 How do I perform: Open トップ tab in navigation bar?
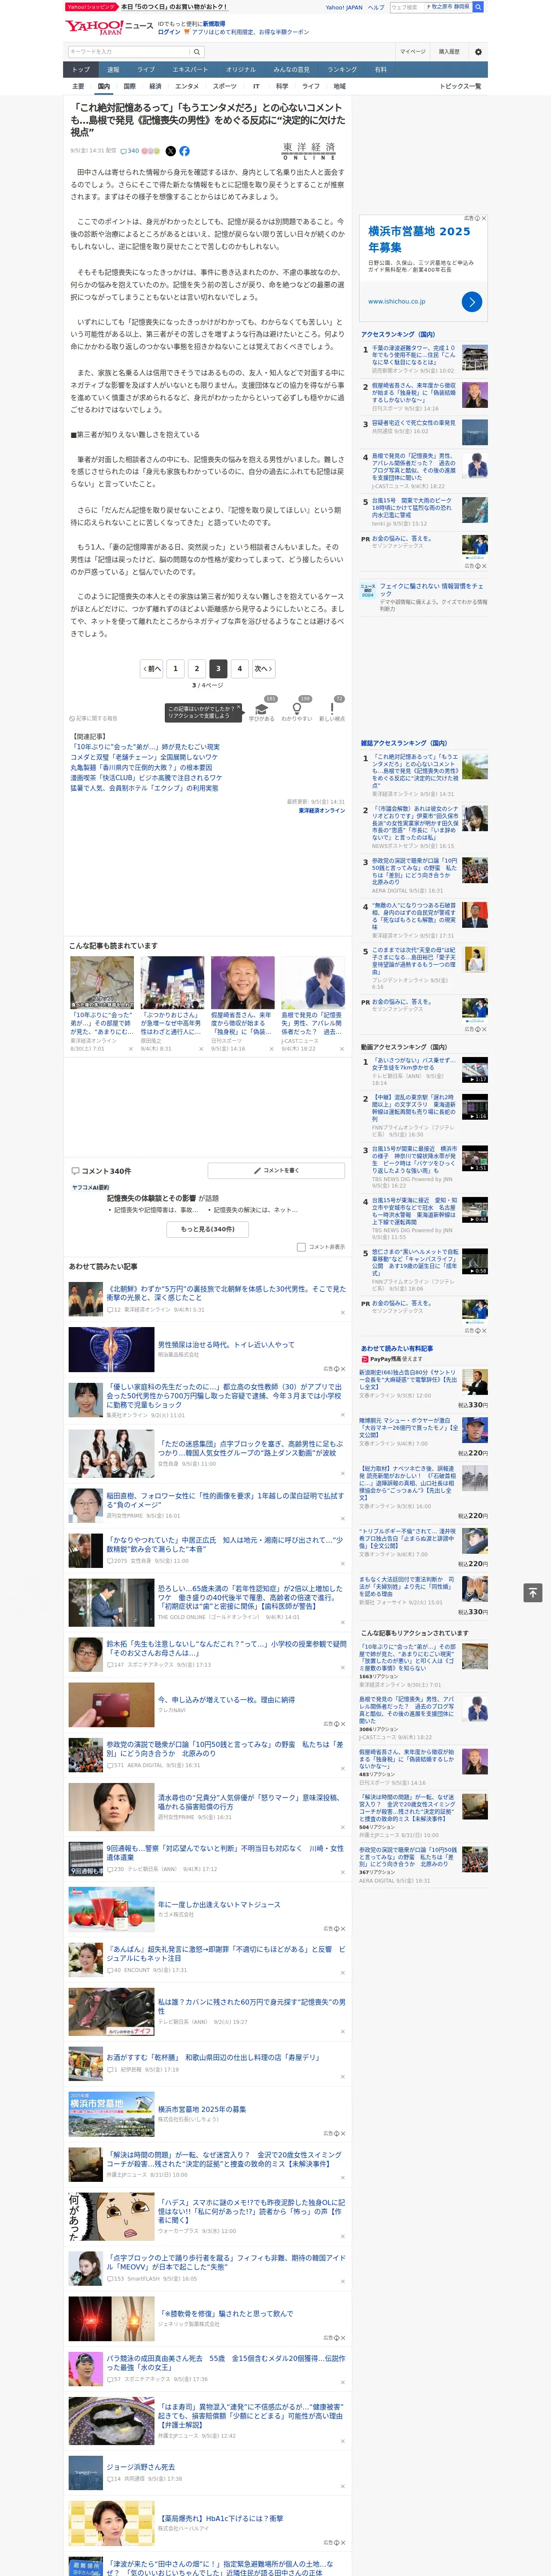[81, 70]
